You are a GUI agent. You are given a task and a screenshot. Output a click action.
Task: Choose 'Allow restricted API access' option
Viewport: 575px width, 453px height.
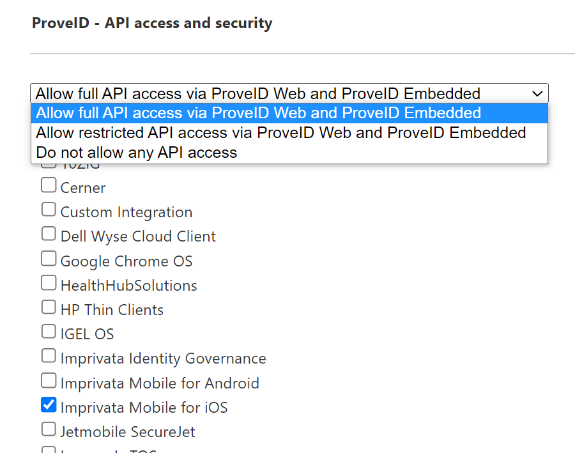click(280, 133)
